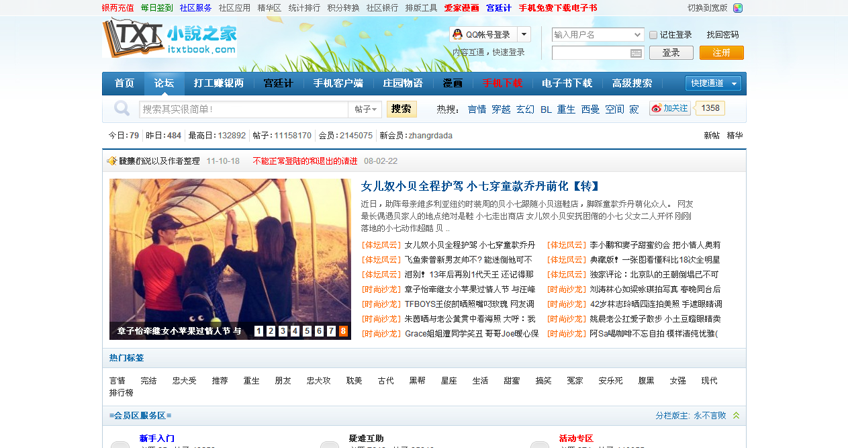848x448 pixels.
Task: Focus the password input field
Action: [598, 53]
